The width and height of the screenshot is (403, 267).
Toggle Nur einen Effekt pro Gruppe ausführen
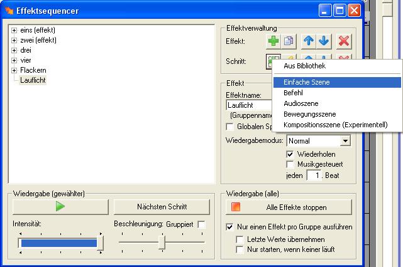pyautogui.click(x=229, y=227)
